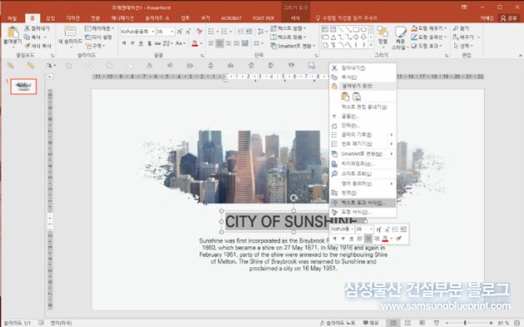Open the Change Case Aa dropdown
Screen dimensions: 524x327
click(180, 43)
